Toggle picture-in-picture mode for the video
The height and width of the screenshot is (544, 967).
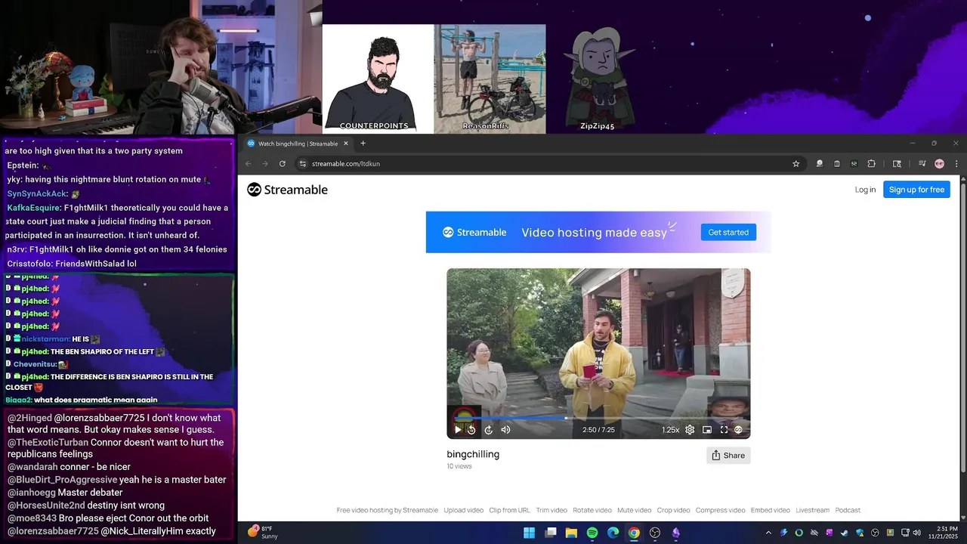pyautogui.click(x=707, y=430)
